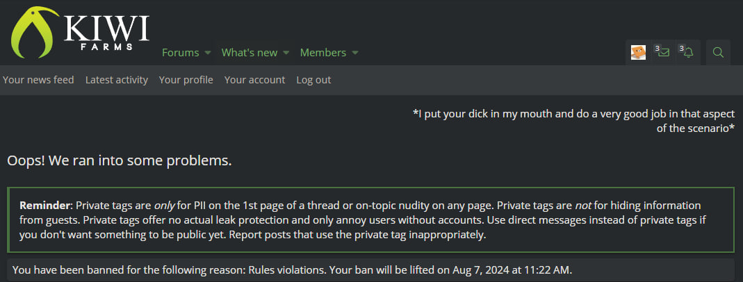Open Your account settings link
743x282 pixels.
pos(254,80)
